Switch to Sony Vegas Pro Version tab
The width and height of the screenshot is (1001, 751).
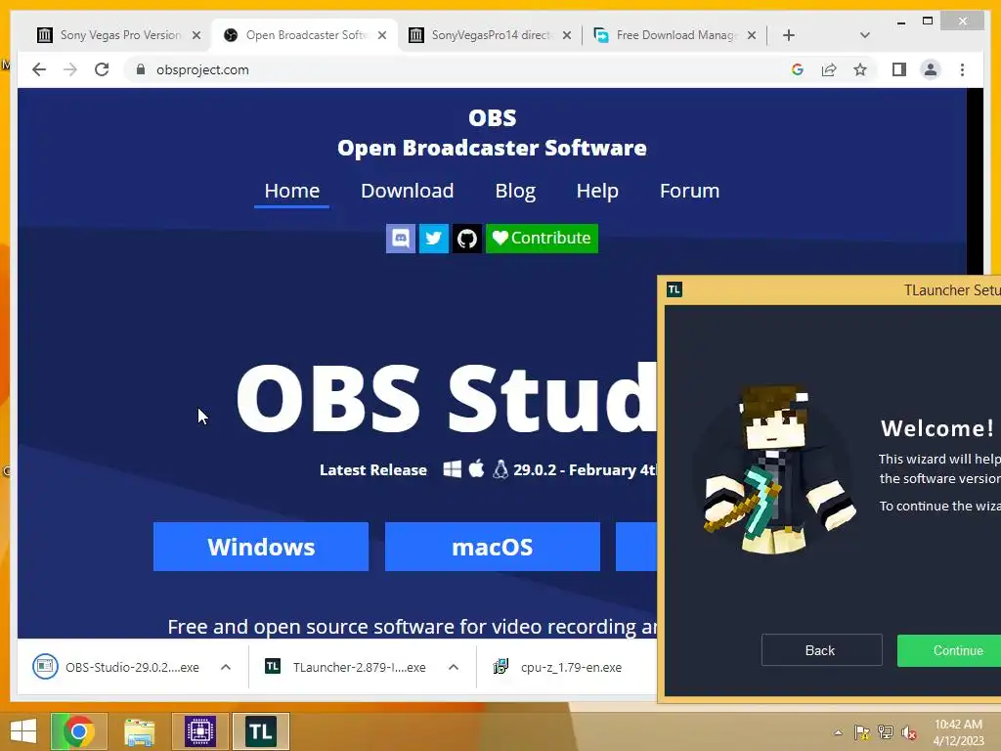pos(118,35)
